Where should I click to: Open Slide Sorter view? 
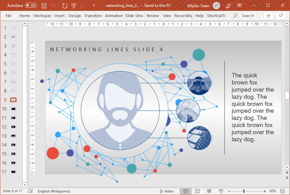197,191
